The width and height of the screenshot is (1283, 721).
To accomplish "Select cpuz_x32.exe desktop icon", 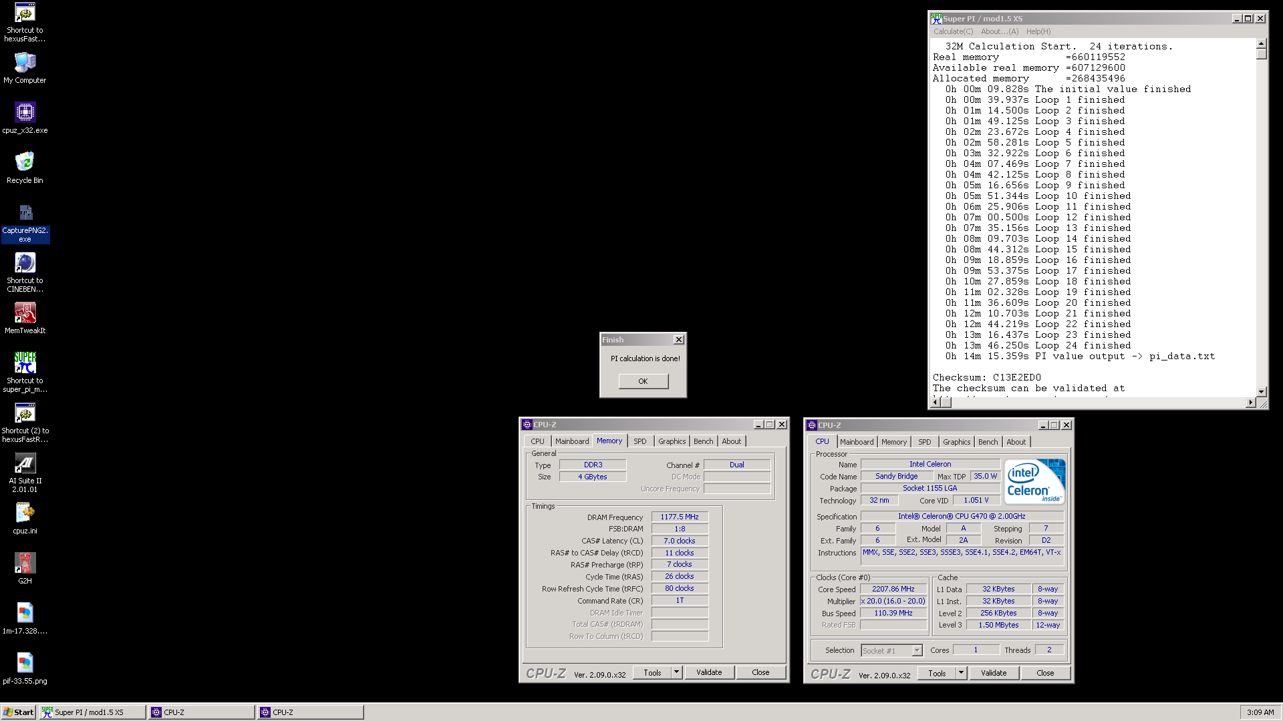I will coord(25,118).
